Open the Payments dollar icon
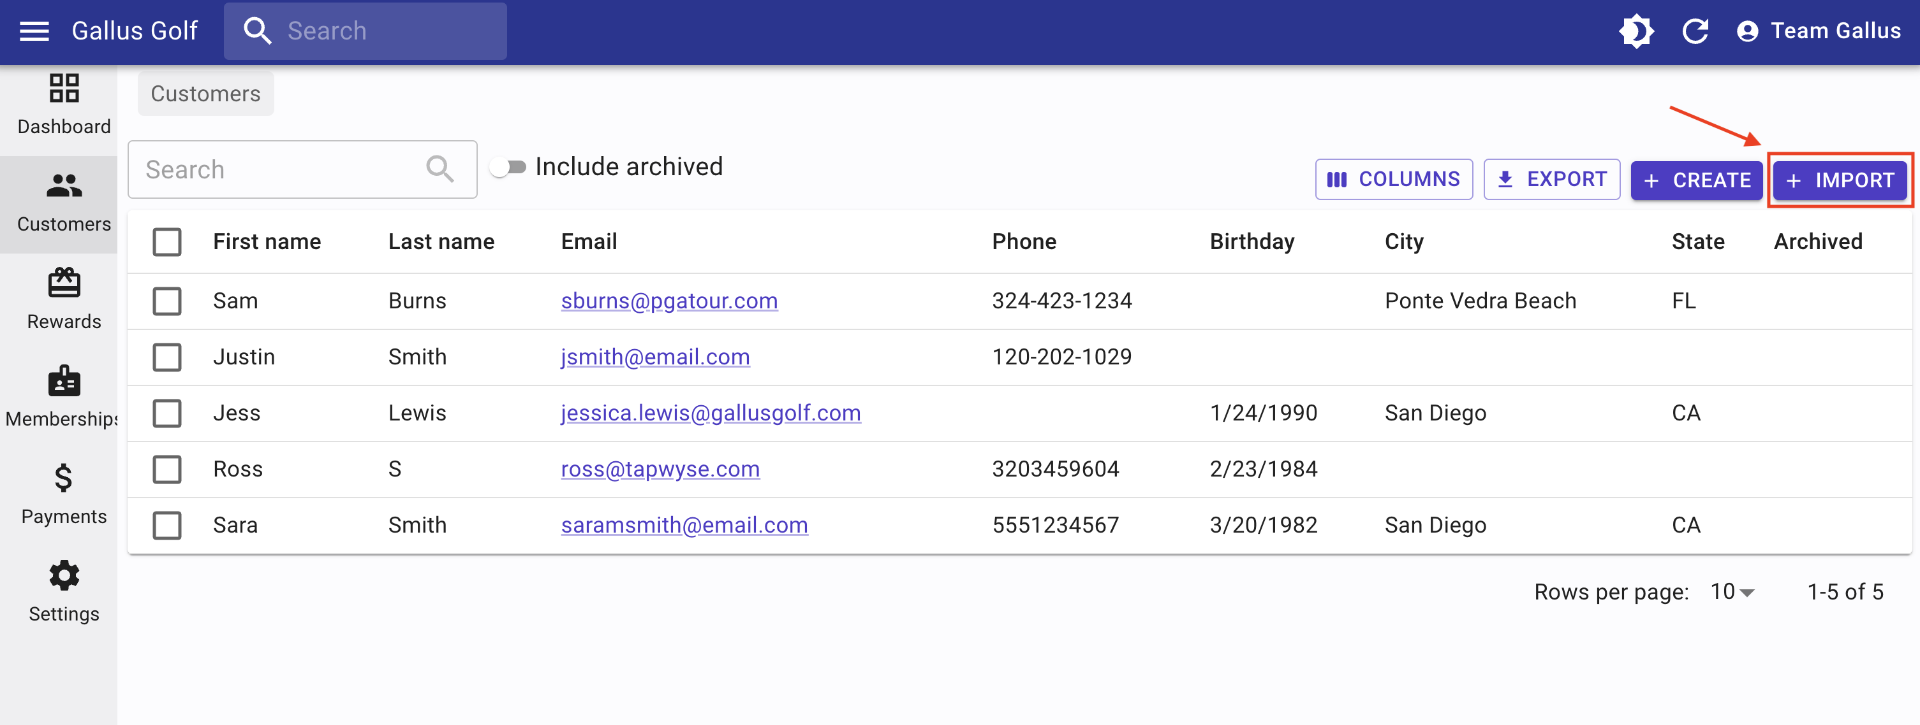 [64, 478]
